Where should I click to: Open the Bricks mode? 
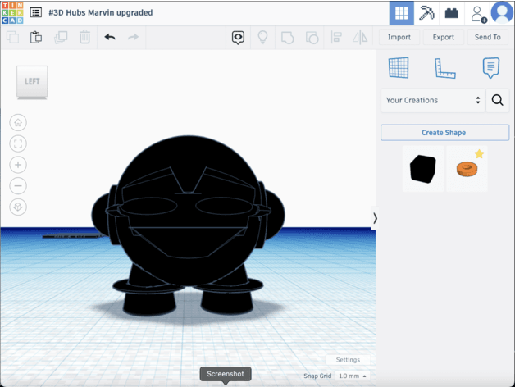pyautogui.click(x=452, y=13)
